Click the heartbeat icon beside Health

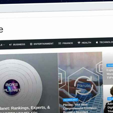tap(79, 43)
